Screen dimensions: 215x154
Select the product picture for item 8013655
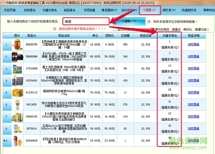tap(17, 104)
